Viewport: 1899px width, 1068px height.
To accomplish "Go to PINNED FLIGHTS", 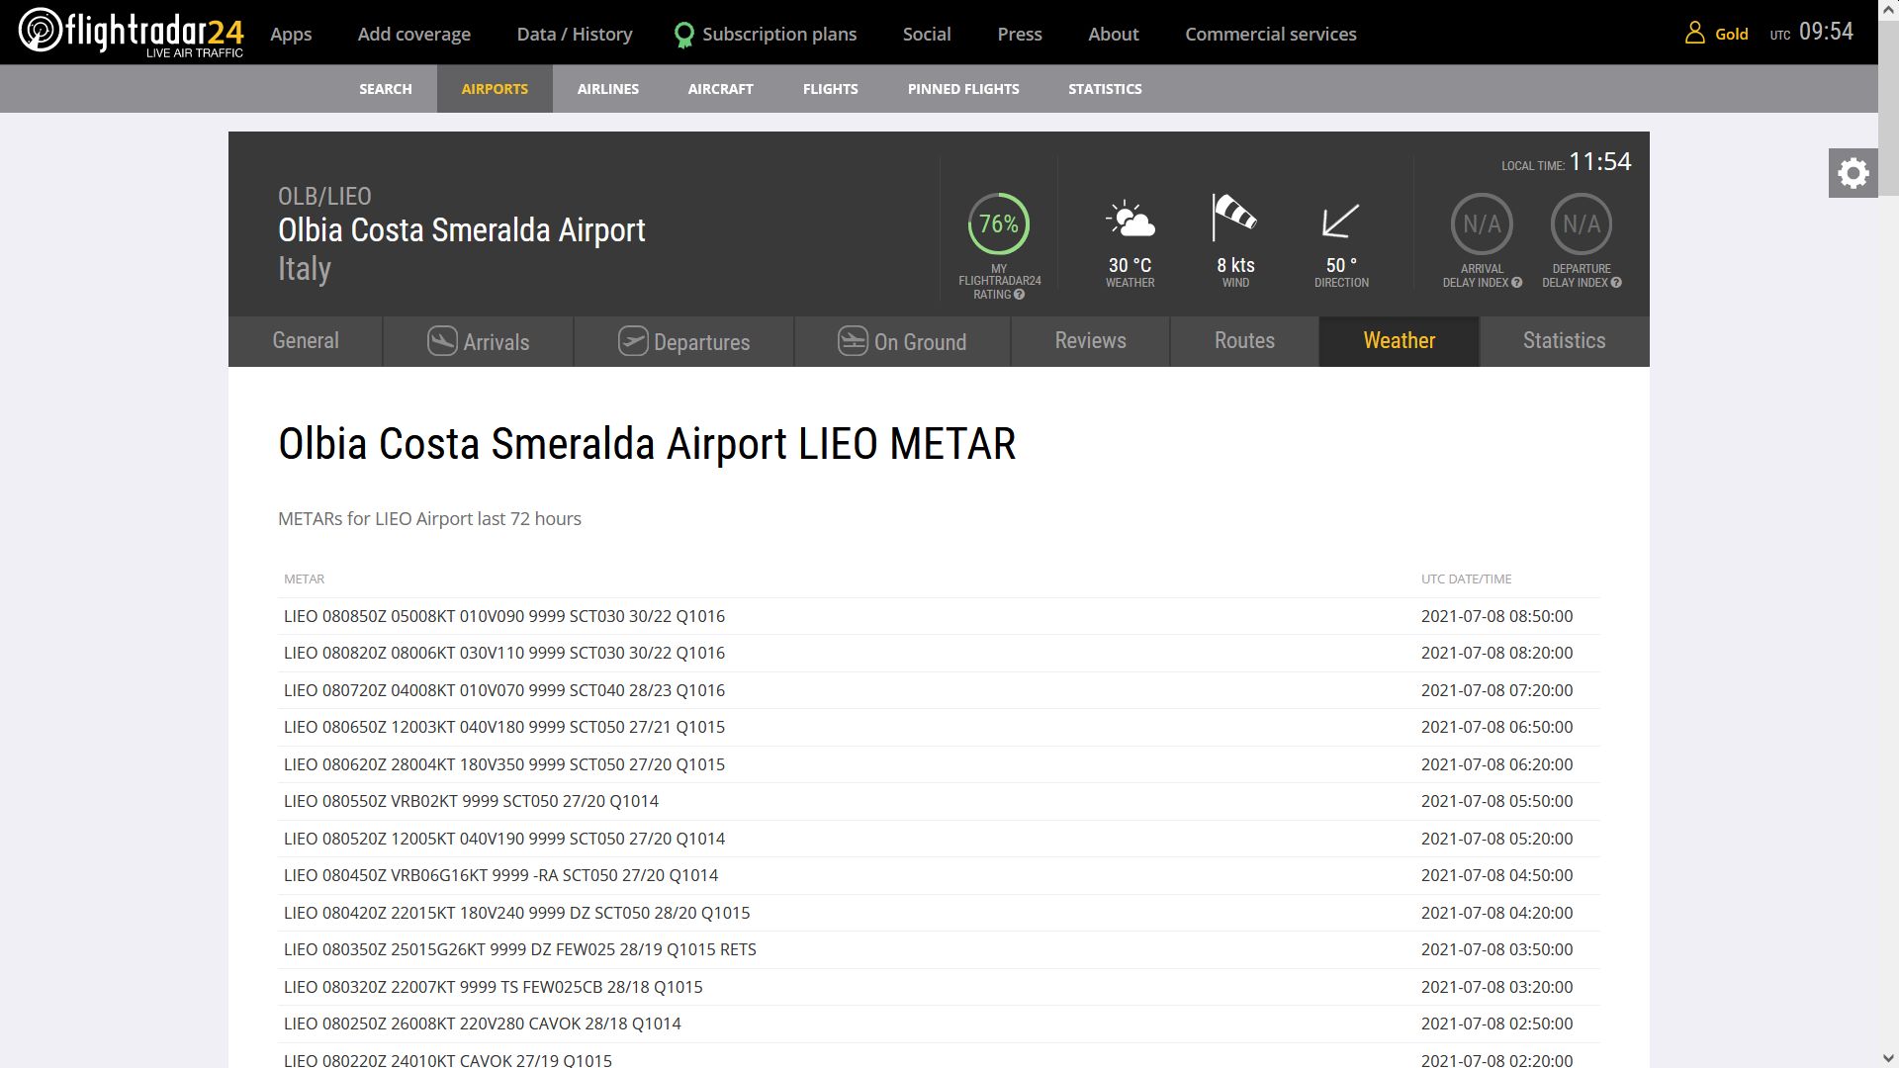I will click(x=962, y=89).
